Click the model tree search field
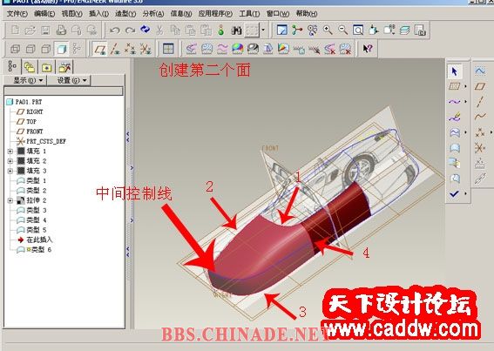This screenshot has width=494, height=351. click(x=64, y=91)
